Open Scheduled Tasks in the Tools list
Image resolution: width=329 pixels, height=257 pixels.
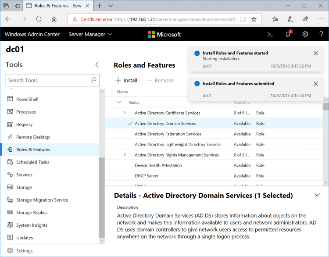pyautogui.click(x=32, y=162)
